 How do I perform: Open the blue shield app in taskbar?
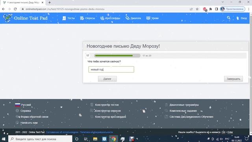pos(104,139)
